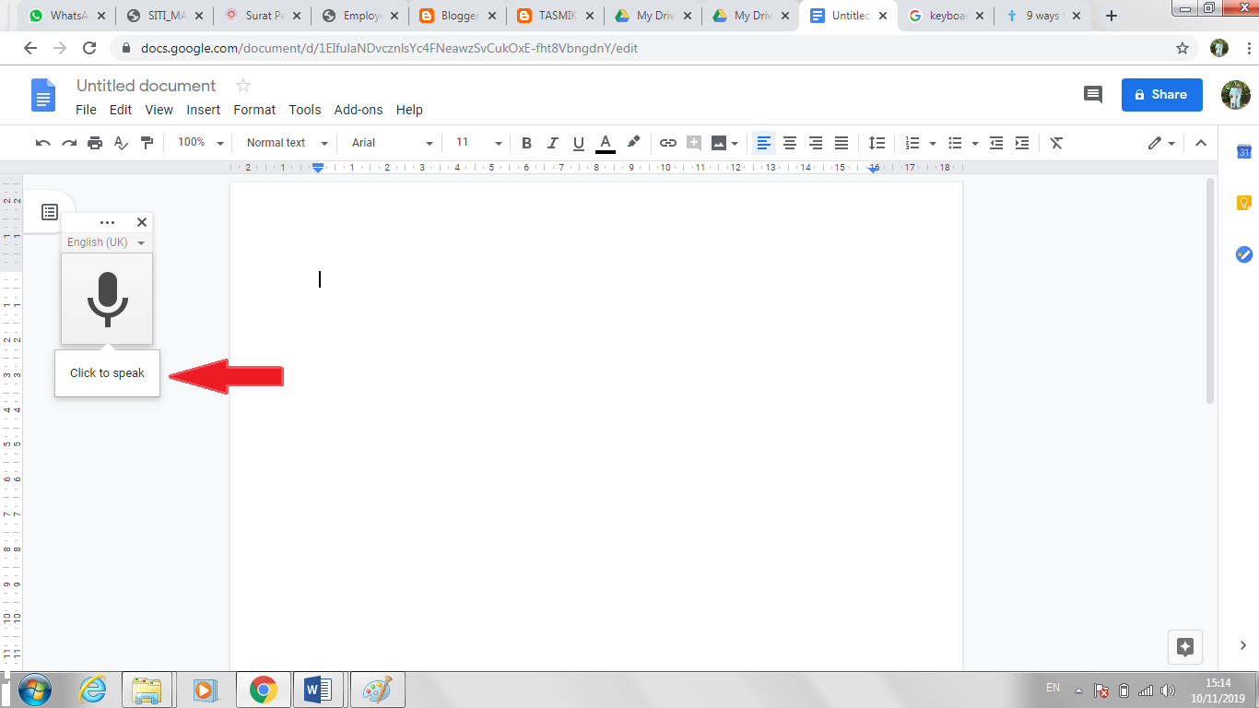1259x708 pixels.
Task: Star the Untitled document
Action: pyautogui.click(x=242, y=85)
